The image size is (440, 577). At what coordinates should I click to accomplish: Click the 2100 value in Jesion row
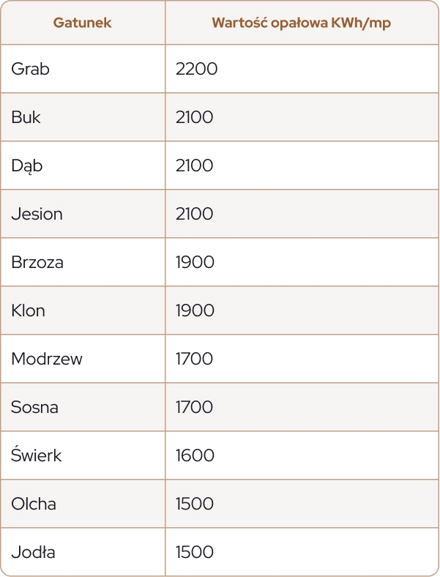pyautogui.click(x=195, y=214)
